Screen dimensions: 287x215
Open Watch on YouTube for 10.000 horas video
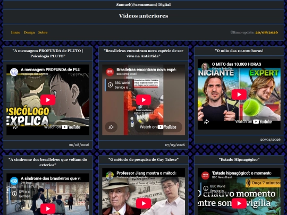pos(254,122)
